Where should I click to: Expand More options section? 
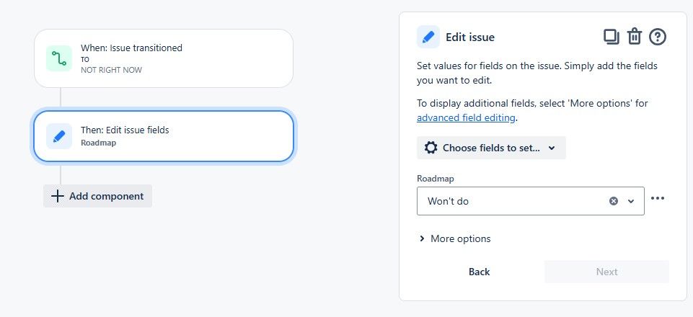454,239
